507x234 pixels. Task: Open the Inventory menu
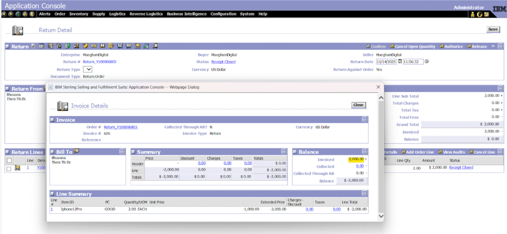tap(79, 14)
